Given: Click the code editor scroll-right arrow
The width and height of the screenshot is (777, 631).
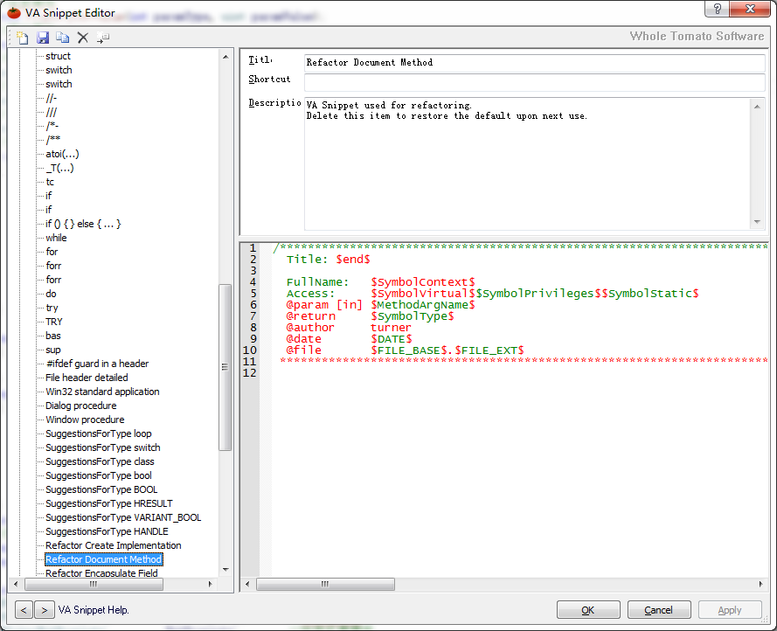Looking at the screenshot, I should pos(760,584).
